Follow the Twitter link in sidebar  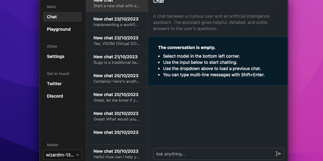[62, 84]
